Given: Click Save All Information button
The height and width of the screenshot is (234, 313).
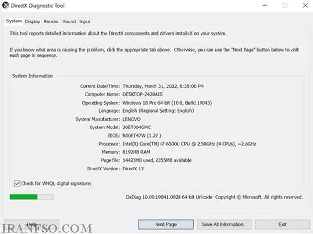Looking at the screenshot, I should coord(224,224).
